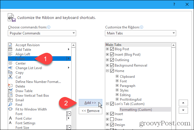This screenshot has width=194, height=130.
Task: Uncheck the Design tab checkbox
Action: (x=112, y=125)
